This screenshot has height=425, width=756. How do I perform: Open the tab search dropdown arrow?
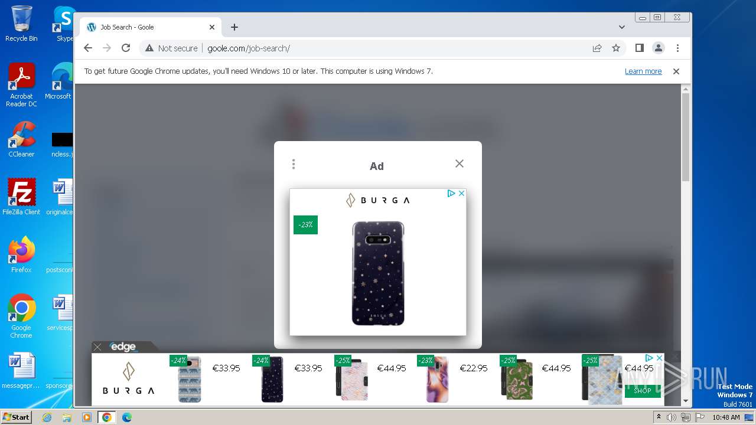click(x=622, y=27)
